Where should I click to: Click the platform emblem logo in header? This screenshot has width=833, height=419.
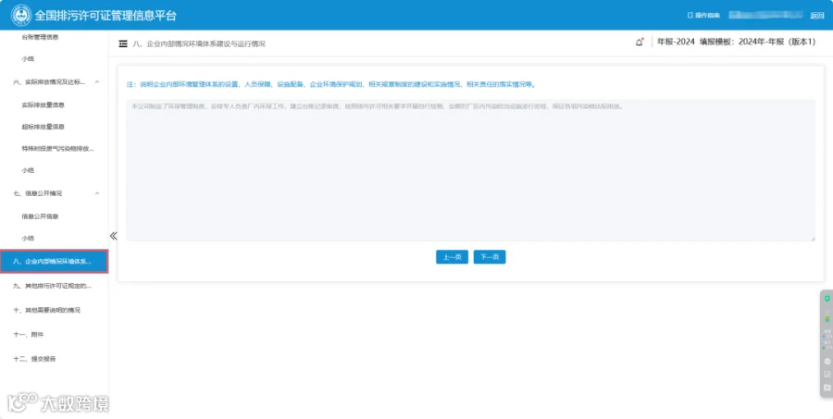[21, 15]
